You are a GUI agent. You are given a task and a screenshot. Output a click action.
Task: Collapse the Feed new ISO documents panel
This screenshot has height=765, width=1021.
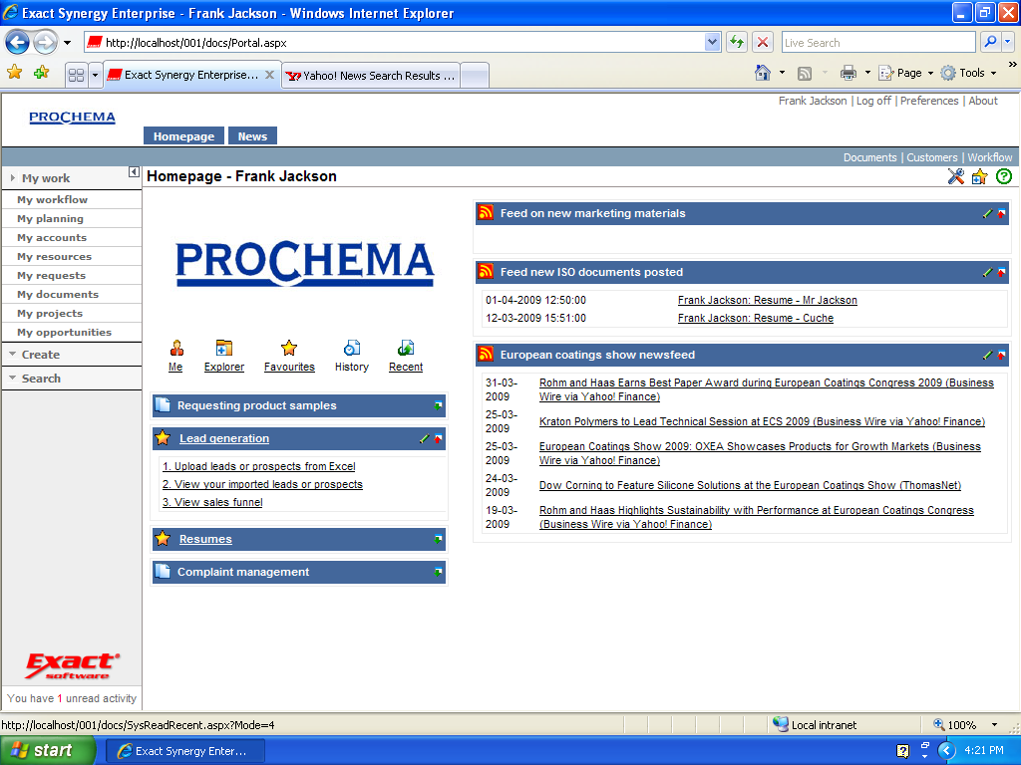(1001, 272)
